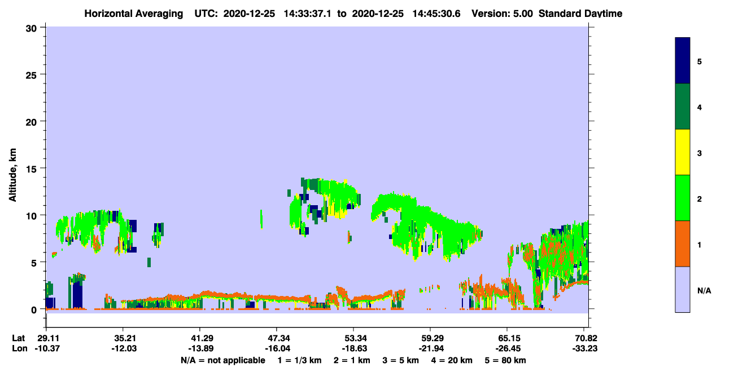Click the '5 = 80 km' legend text
The image size is (734, 376).
[506, 360]
